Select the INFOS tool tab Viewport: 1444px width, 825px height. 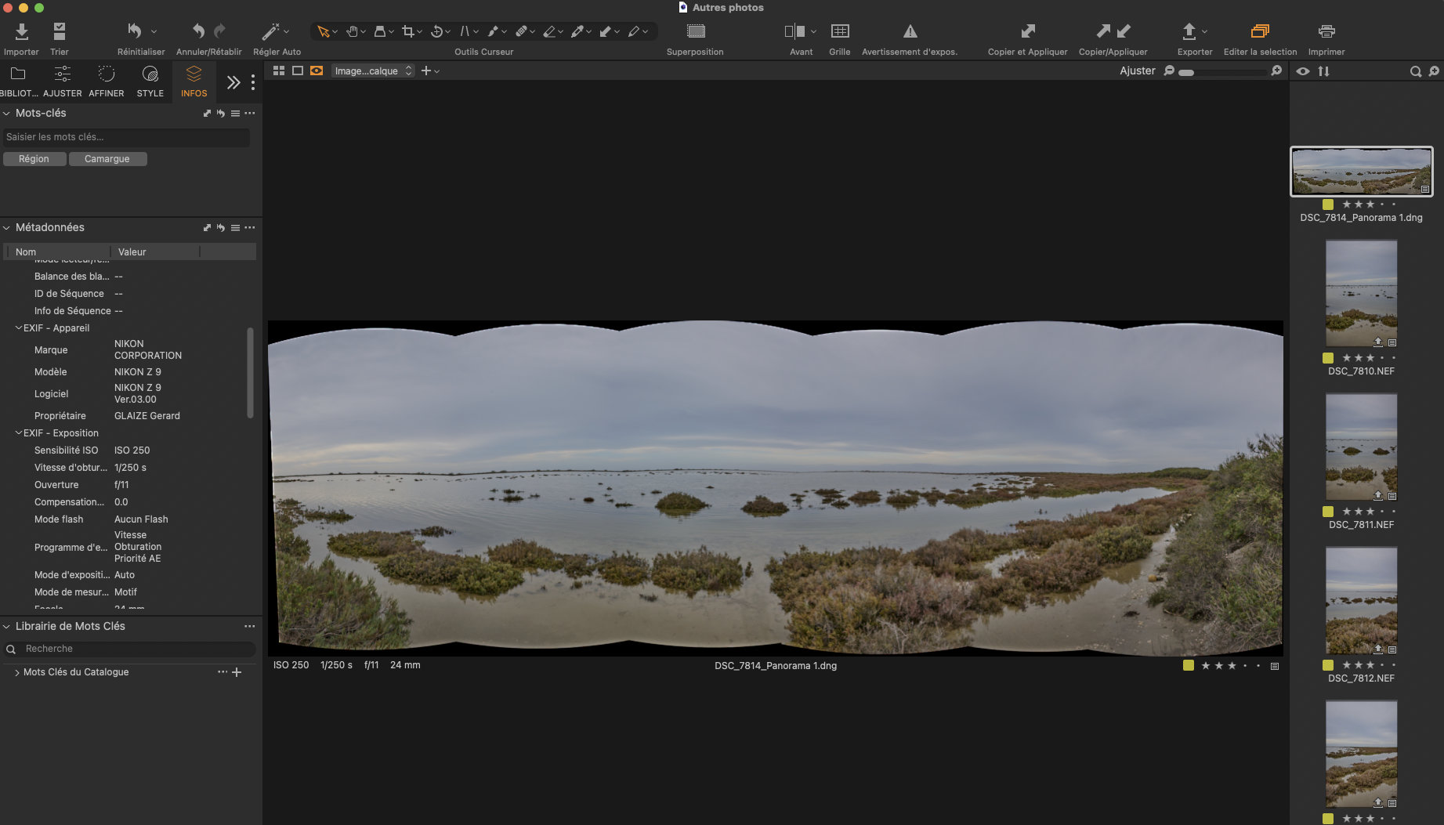click(194, 81)
